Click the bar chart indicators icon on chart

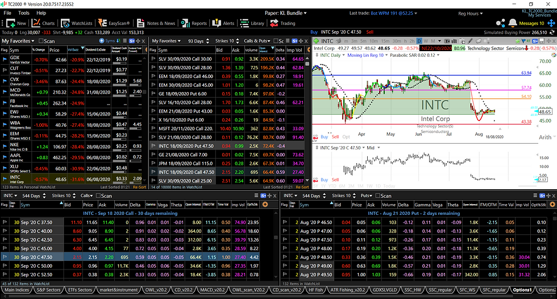454,41
